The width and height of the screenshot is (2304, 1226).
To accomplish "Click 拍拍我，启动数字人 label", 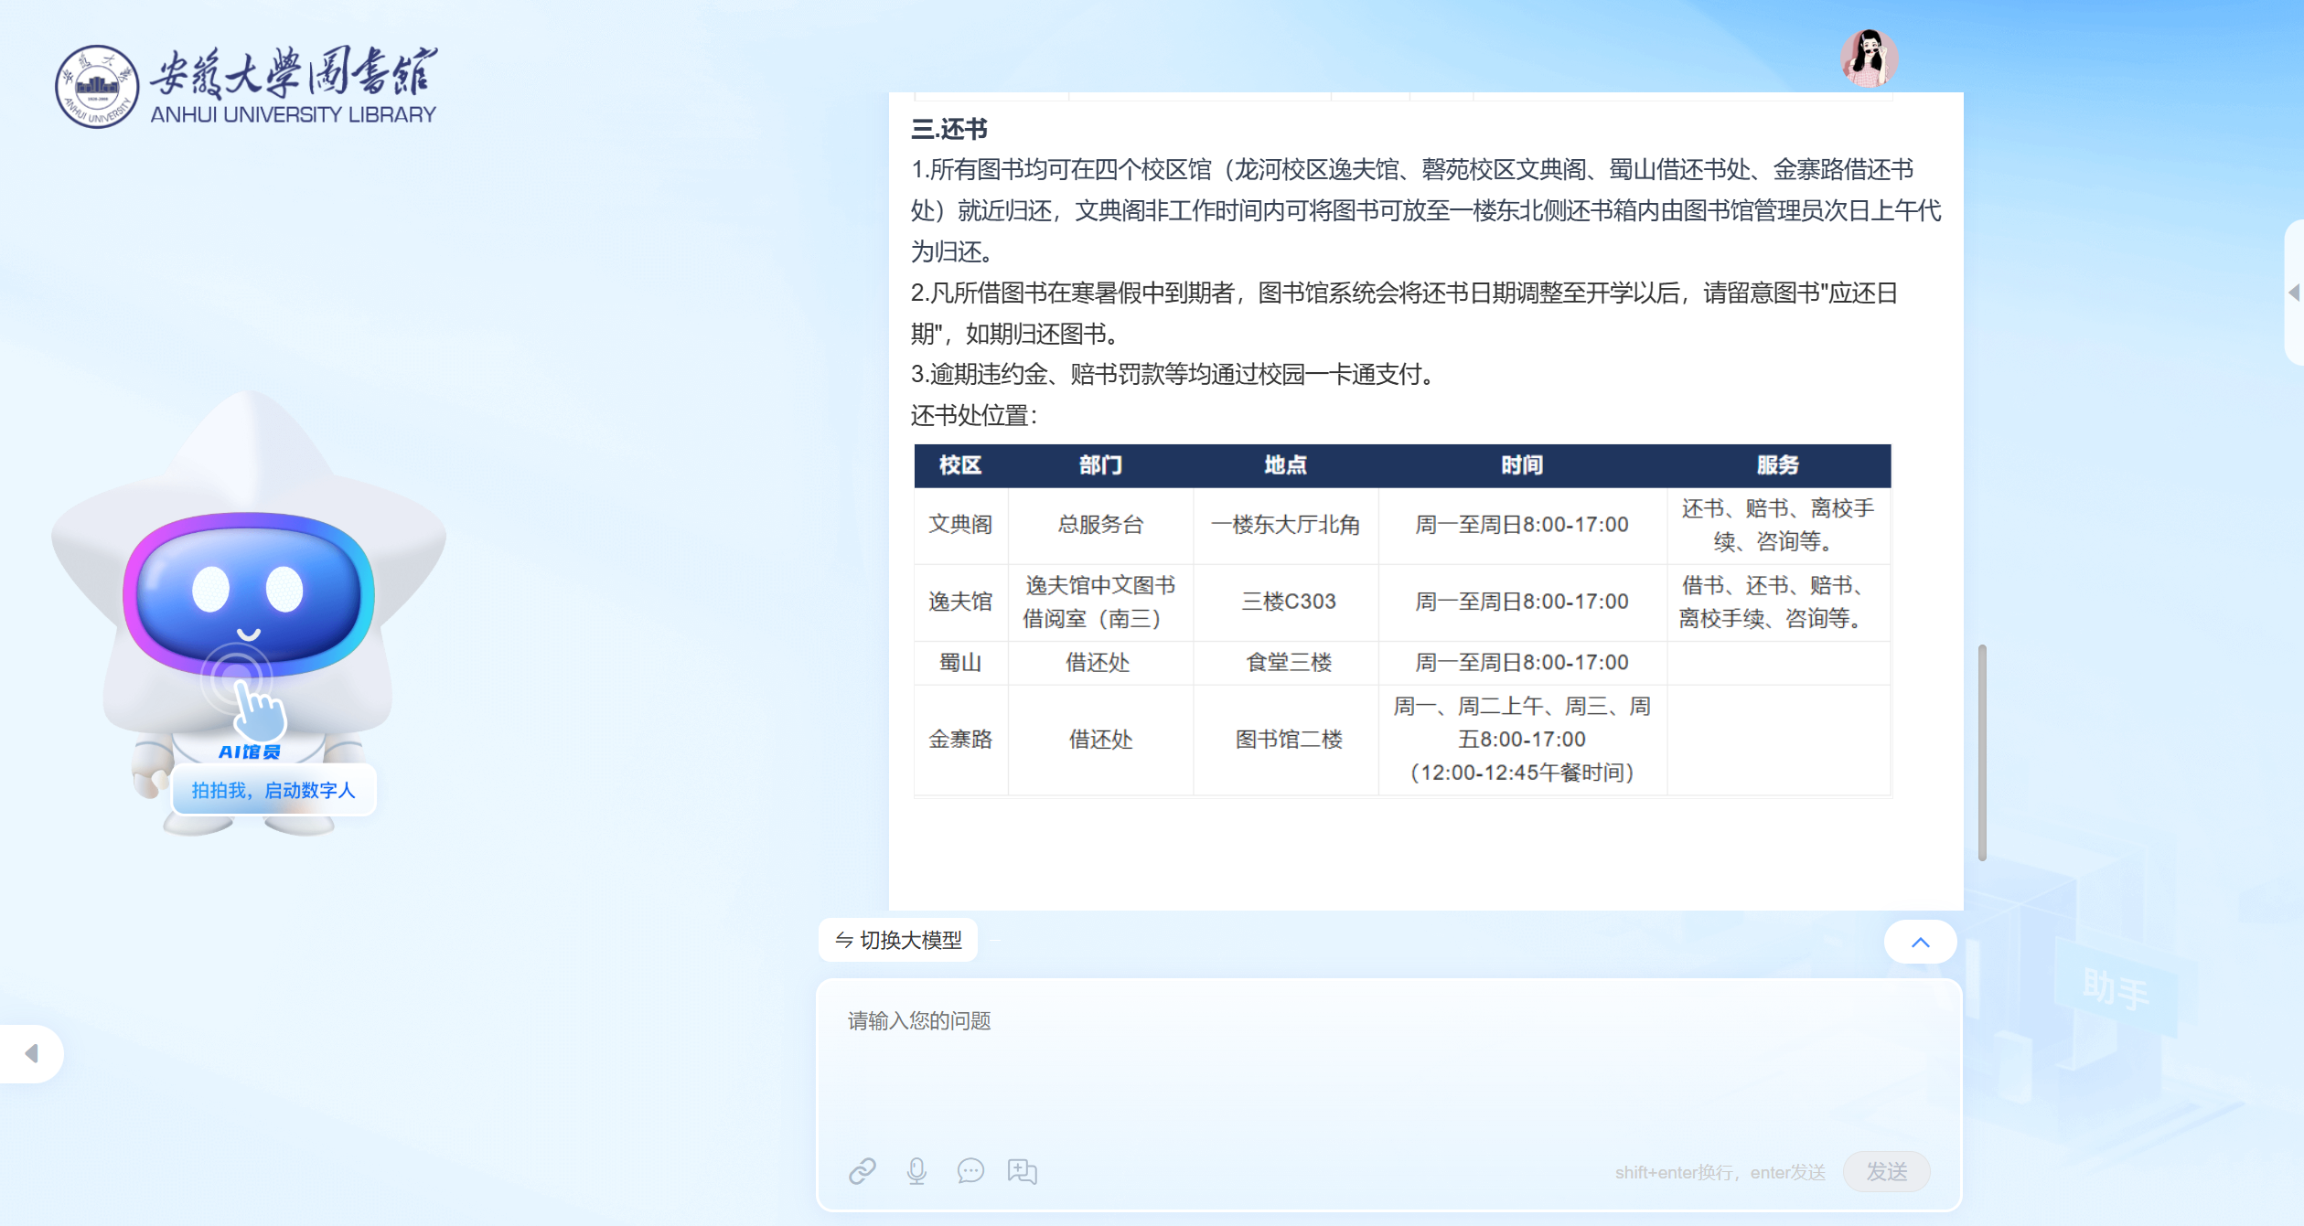I will (x=273, y=790).
